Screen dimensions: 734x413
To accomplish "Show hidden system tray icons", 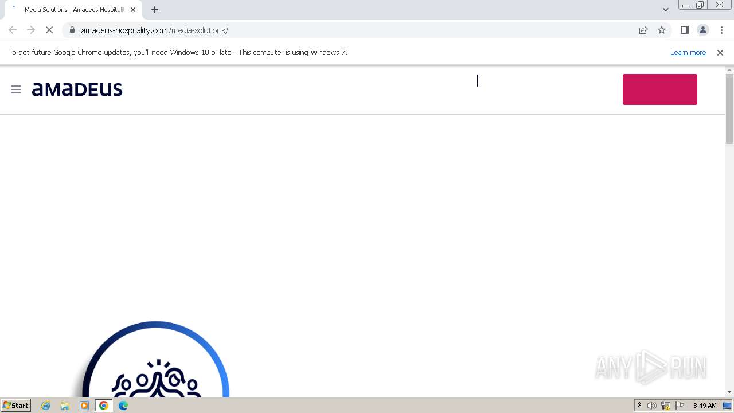I will [x=639, y=406].
